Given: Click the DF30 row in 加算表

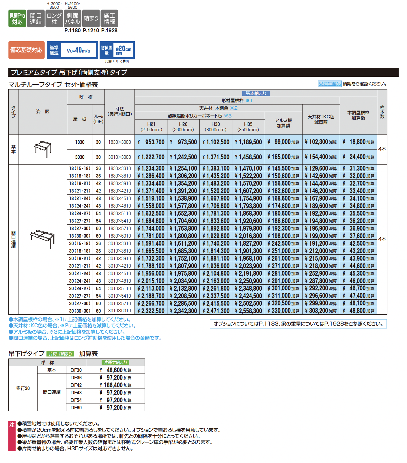Looking at the screenshot, I should coord(76,370).
